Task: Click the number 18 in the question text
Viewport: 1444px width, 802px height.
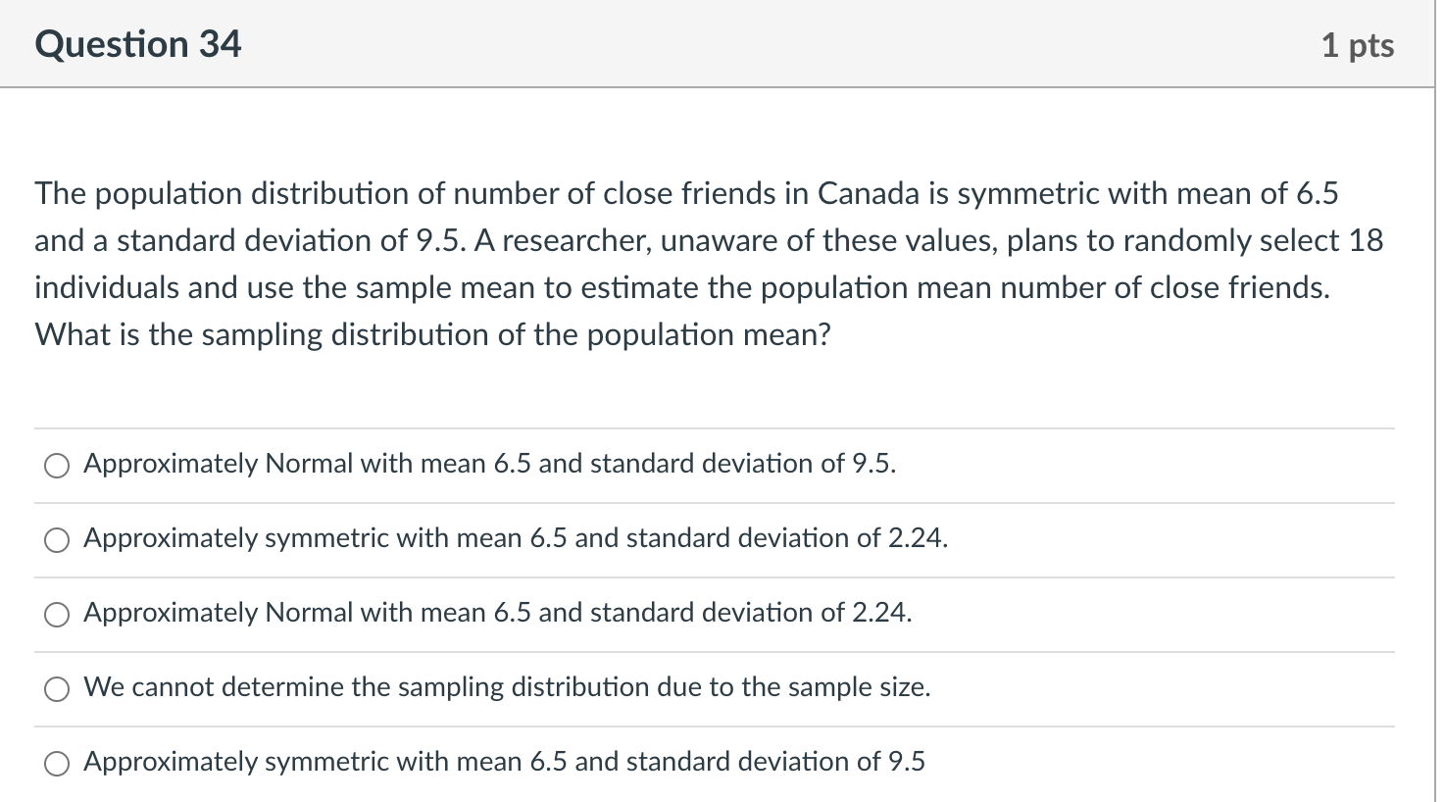Action: (1365, 241)
